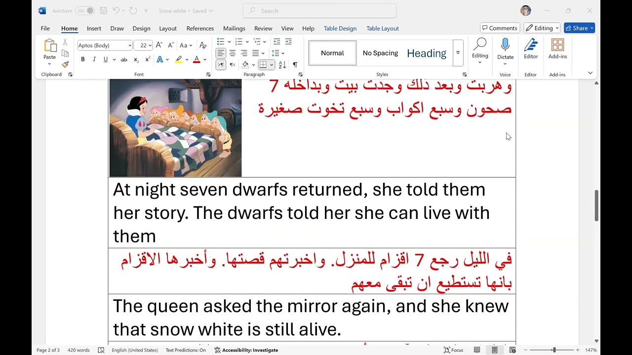This screenshot has width=632, height=355.
Task: Toggle Bold formatting
Action: coord(82,60)
